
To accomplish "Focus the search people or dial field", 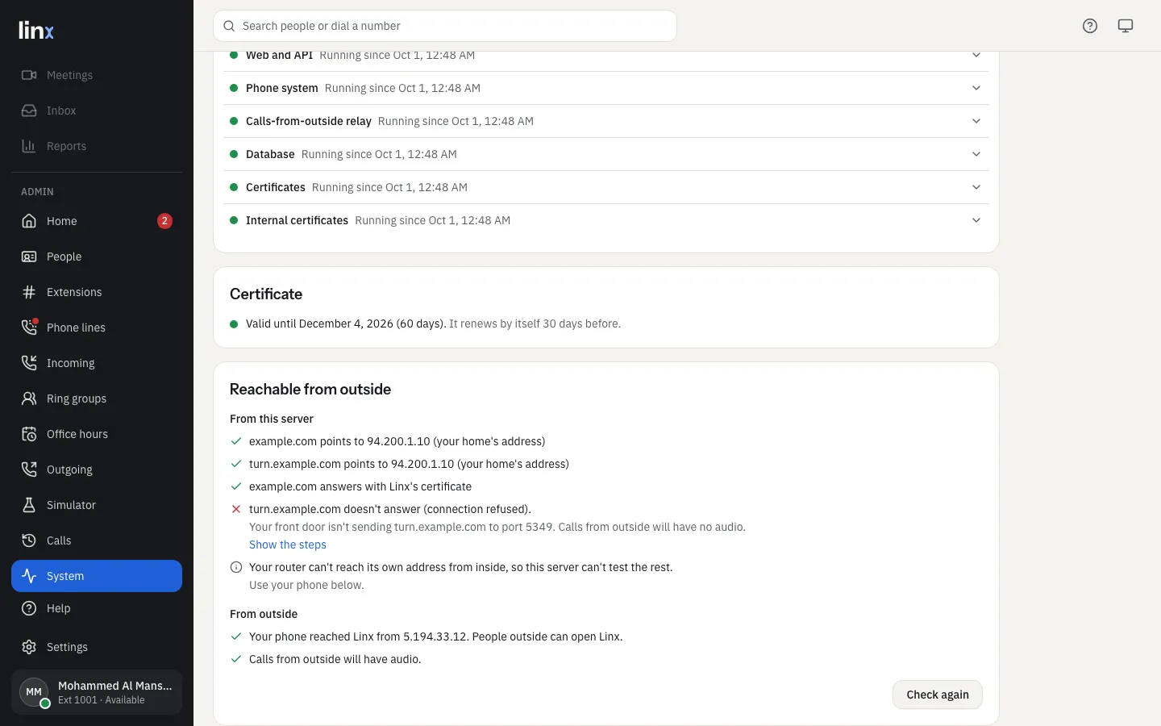I will click(x=445, y=26).
